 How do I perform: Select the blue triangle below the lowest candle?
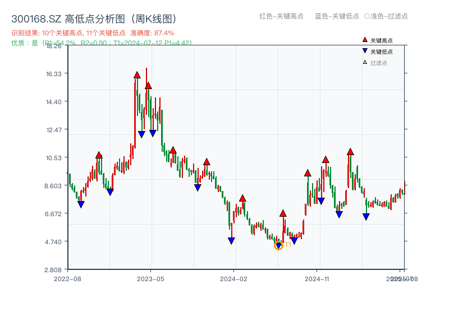click(x=279, y=245)
